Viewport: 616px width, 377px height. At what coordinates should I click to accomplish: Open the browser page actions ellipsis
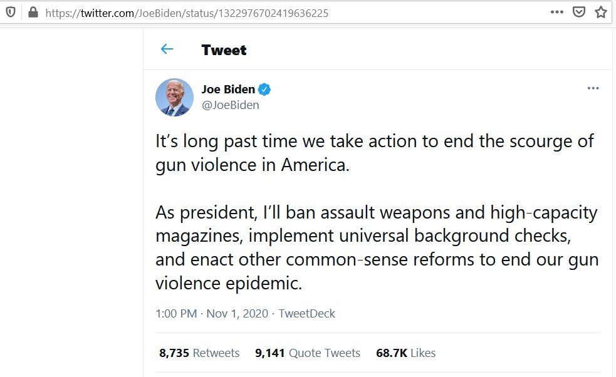point(556,12)
